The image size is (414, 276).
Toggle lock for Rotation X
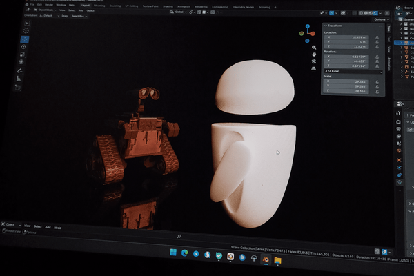[x=377, y=57]
